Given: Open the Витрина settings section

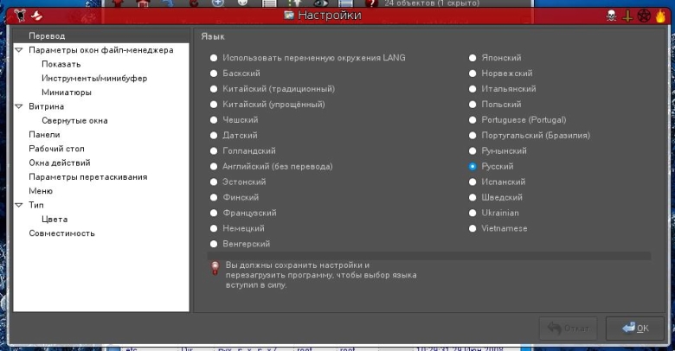Looking at the screenshot, I should click(x=46, y=106).
